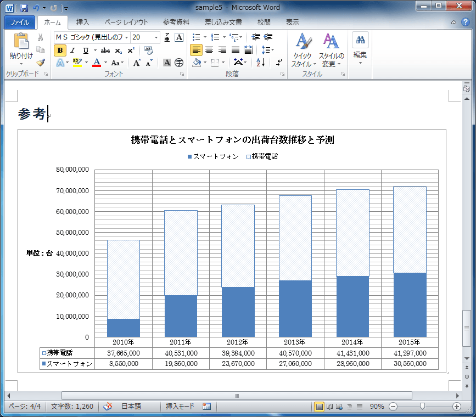
Task: Click the Grow Font icon
Action: [x=137, y=63]
